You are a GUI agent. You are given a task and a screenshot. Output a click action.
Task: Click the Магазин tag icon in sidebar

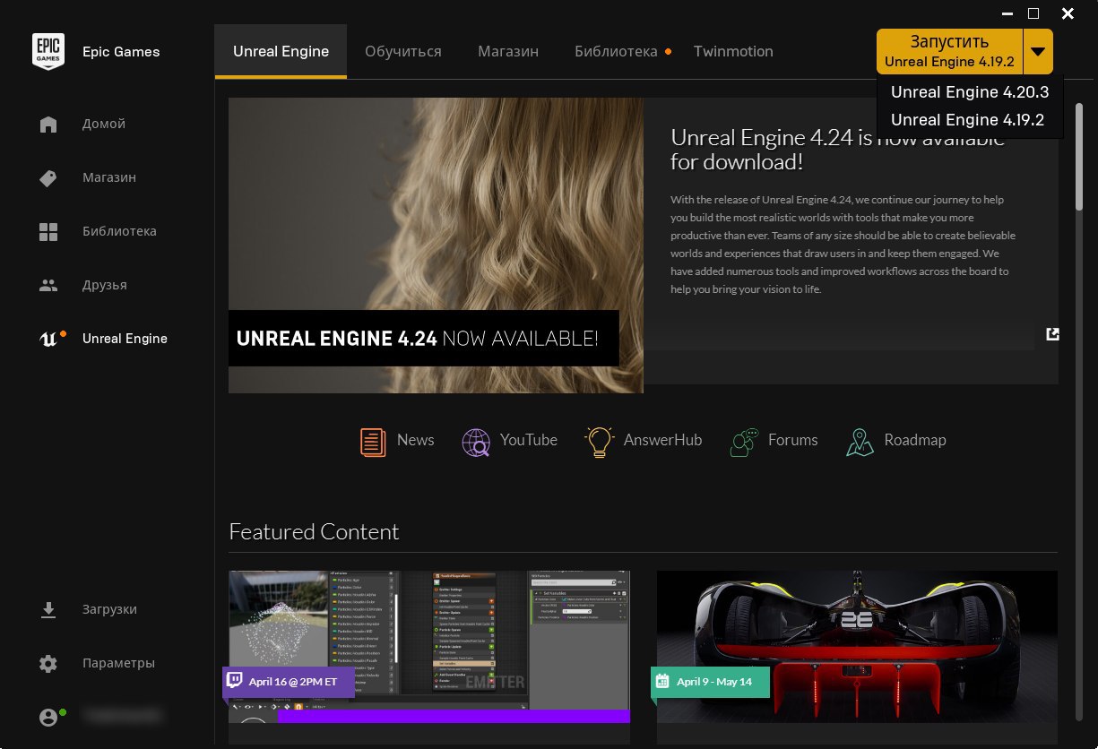48,177
